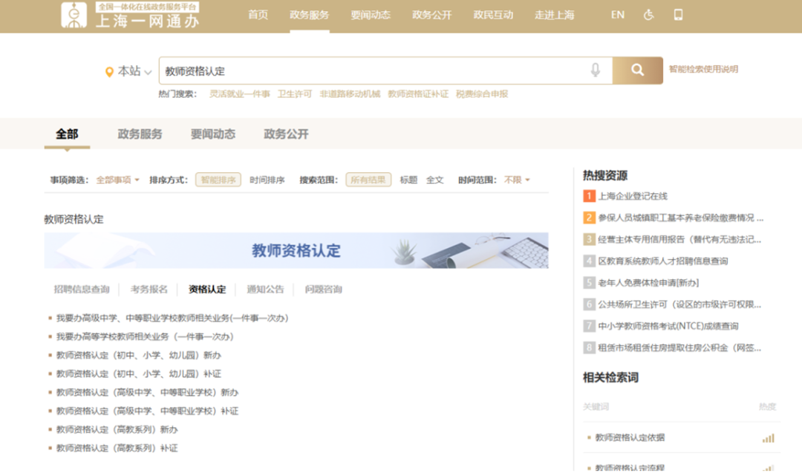802x473 pixels.
Task: Click rank 1 badge for 上海企业登记在线
Action: click(x=589, y=196)
